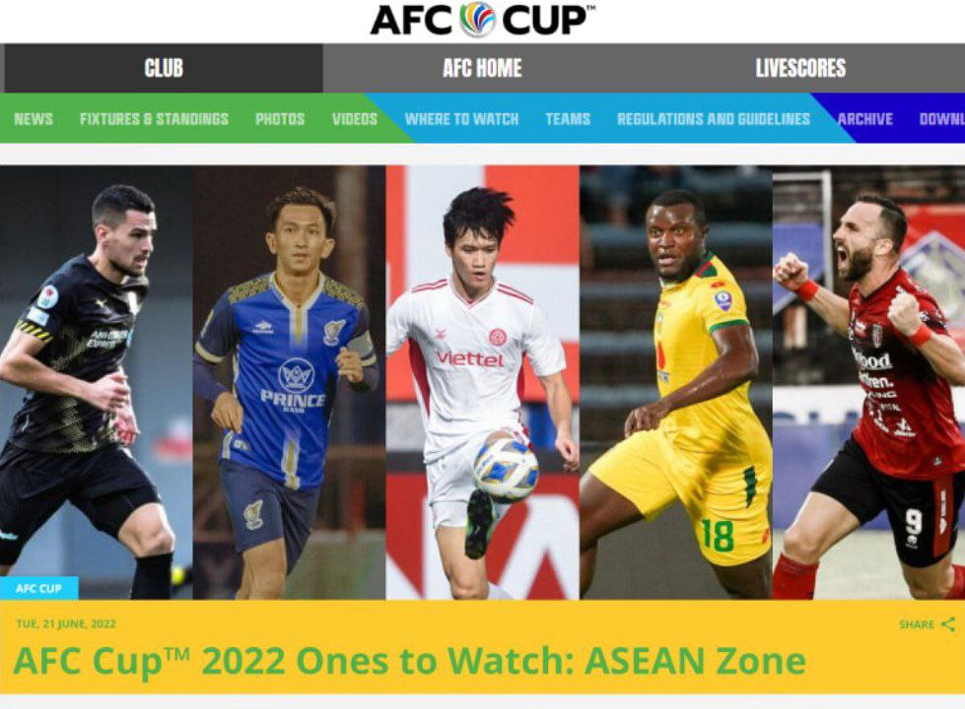
Task: Select the PHOTOS menu item
Action: point(280,119)
